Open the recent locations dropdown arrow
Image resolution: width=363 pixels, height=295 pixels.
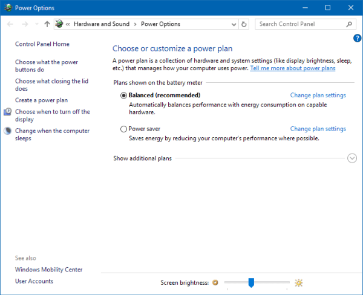37,24
